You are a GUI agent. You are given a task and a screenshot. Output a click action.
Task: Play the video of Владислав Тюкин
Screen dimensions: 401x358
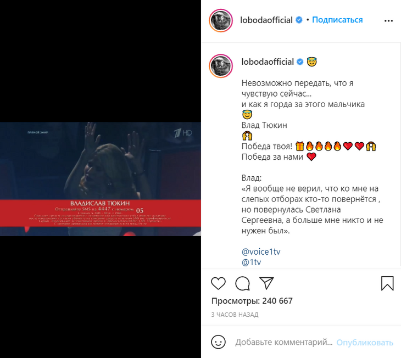click(x=100, y=179)
